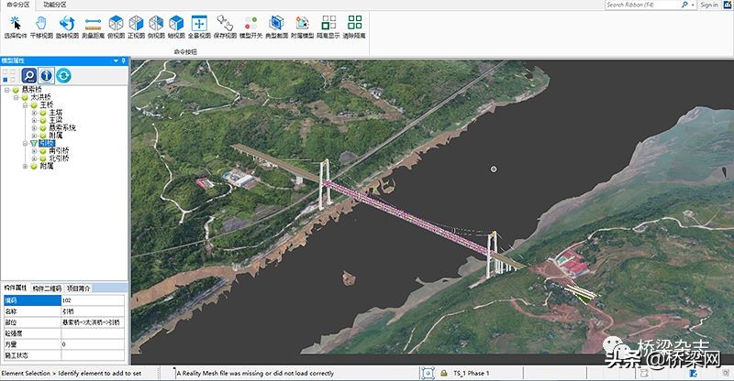Pick the 测量距离 measure distance tool
734x381 pixels.
point(94,23)
